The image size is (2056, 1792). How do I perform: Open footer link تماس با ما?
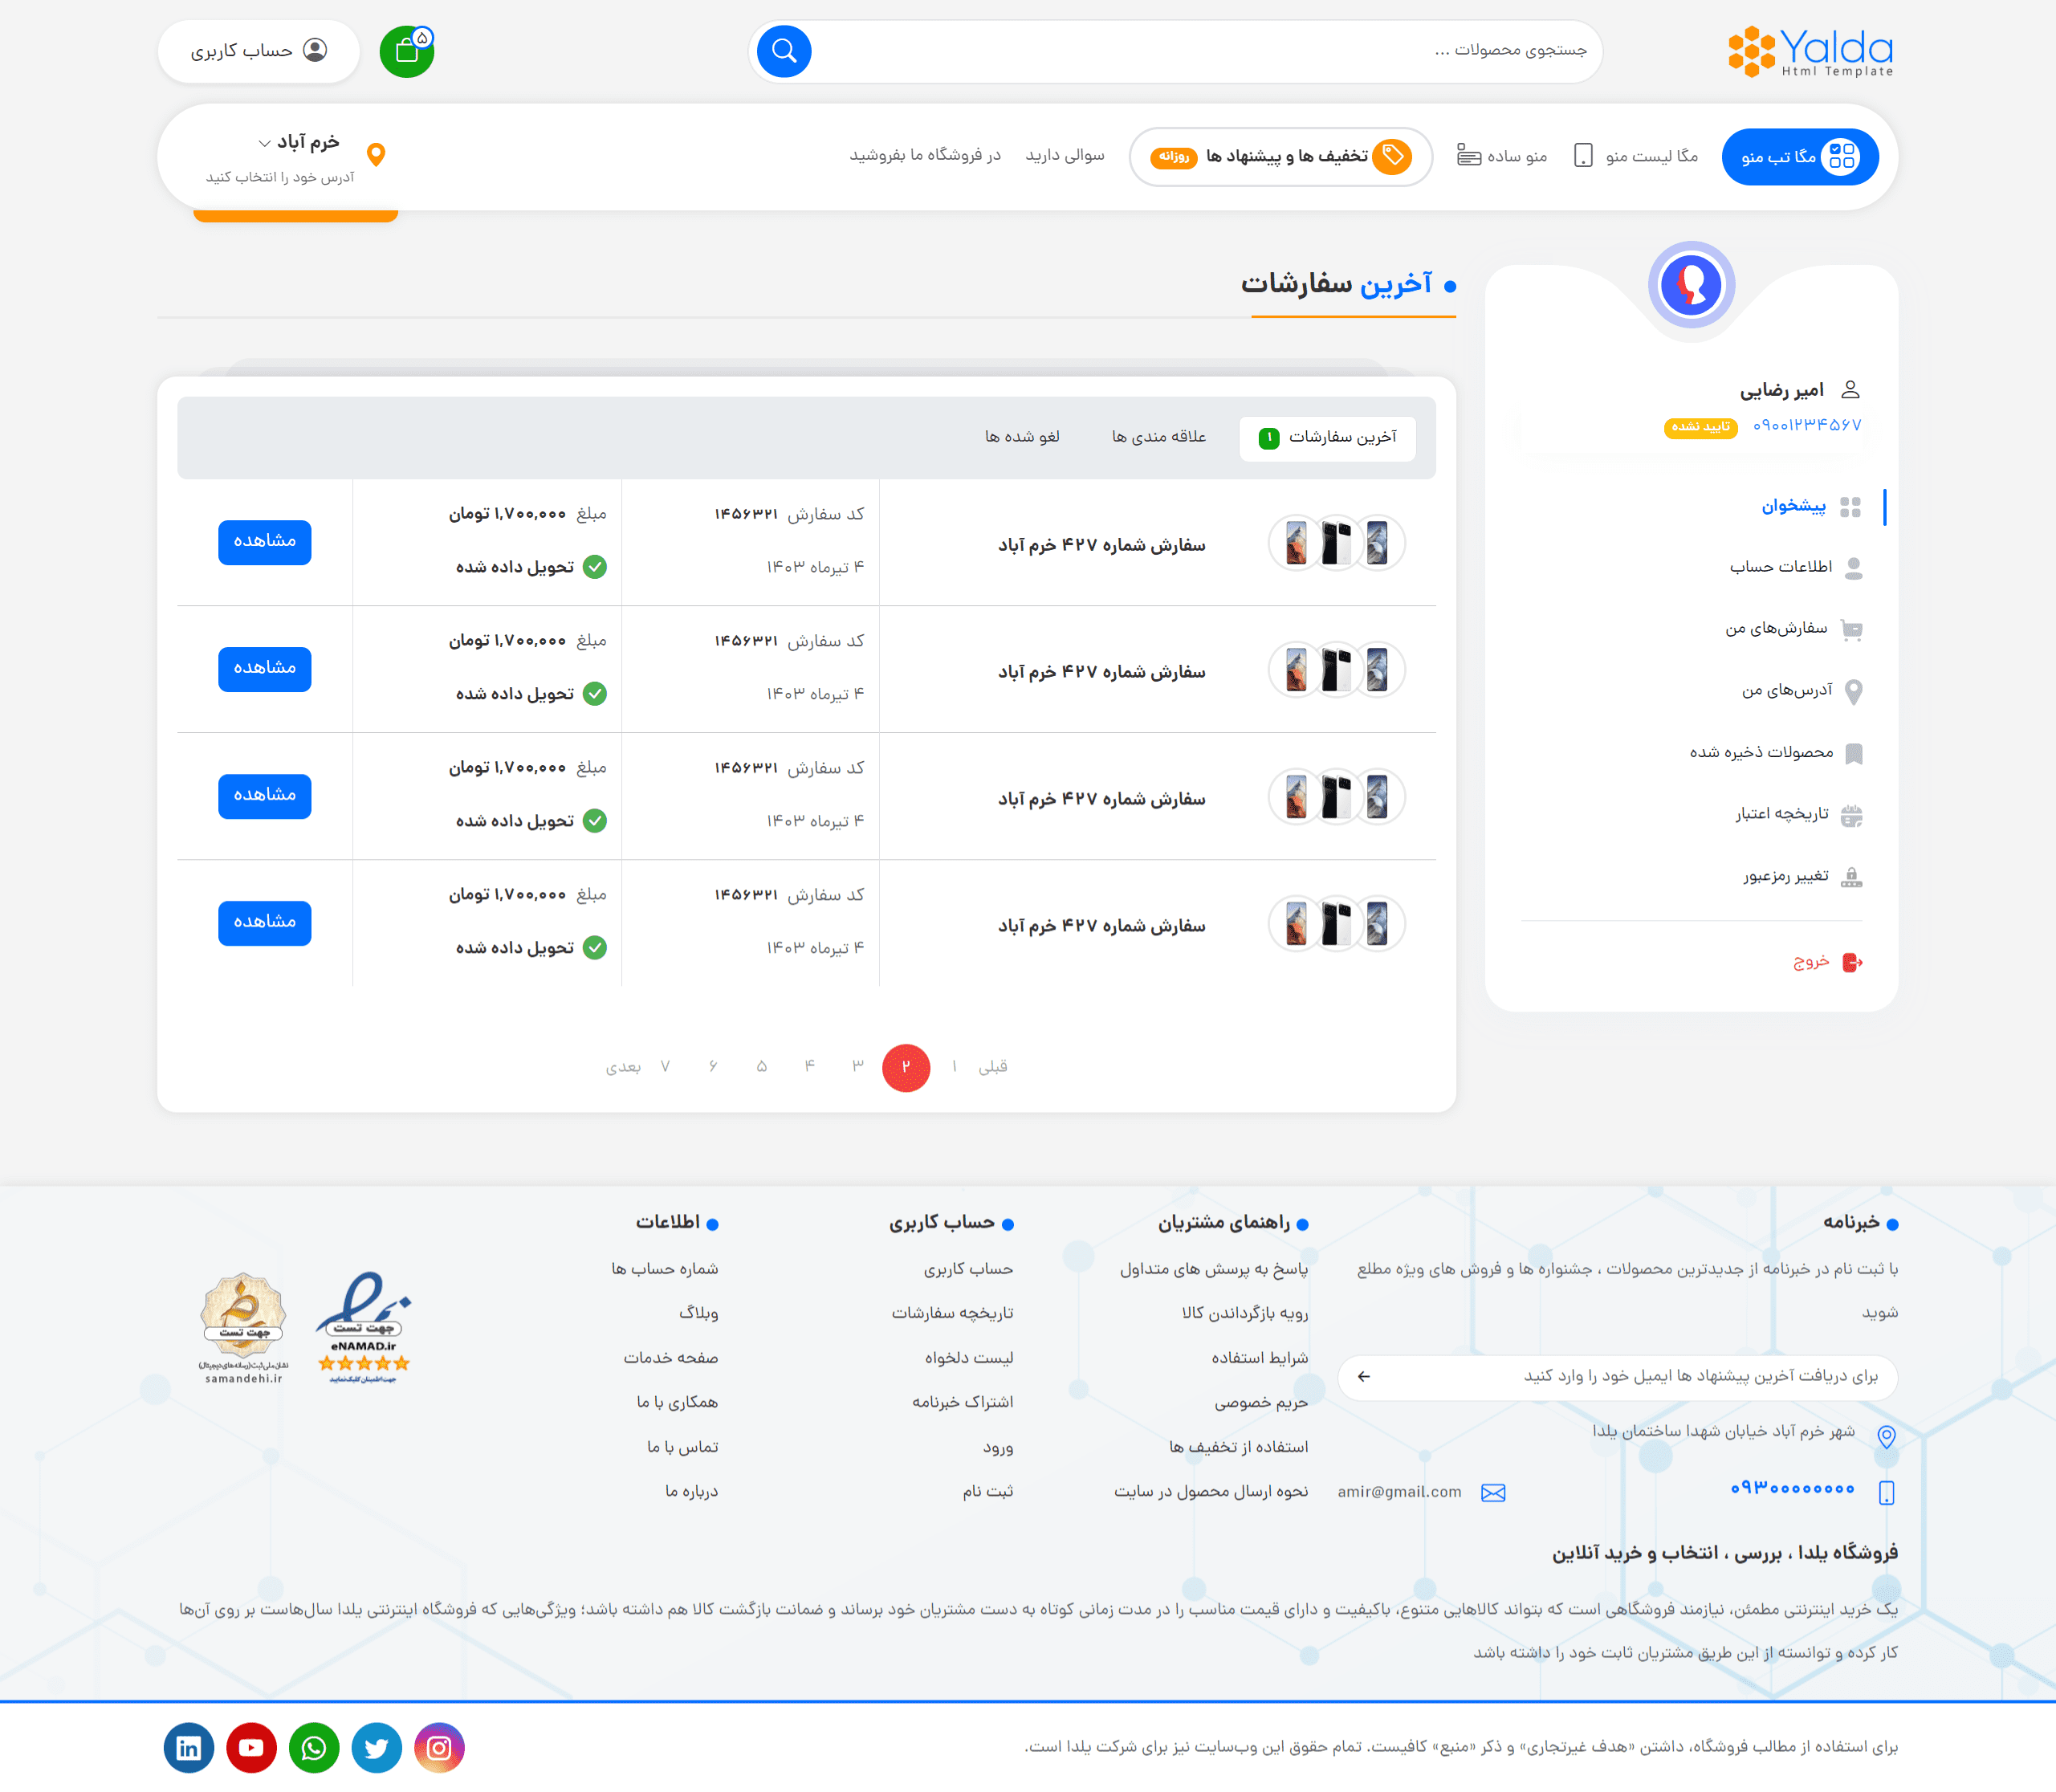pyautogui.click(x=683, y=1447)
